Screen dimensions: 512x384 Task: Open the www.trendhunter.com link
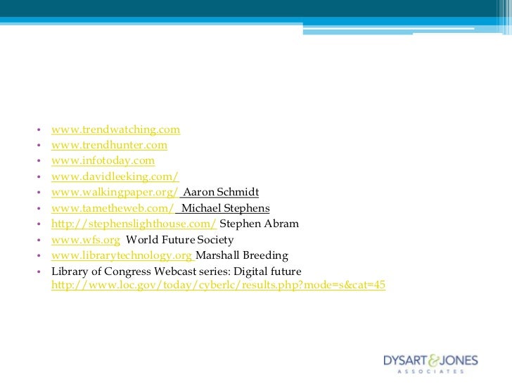coord(109,145)
